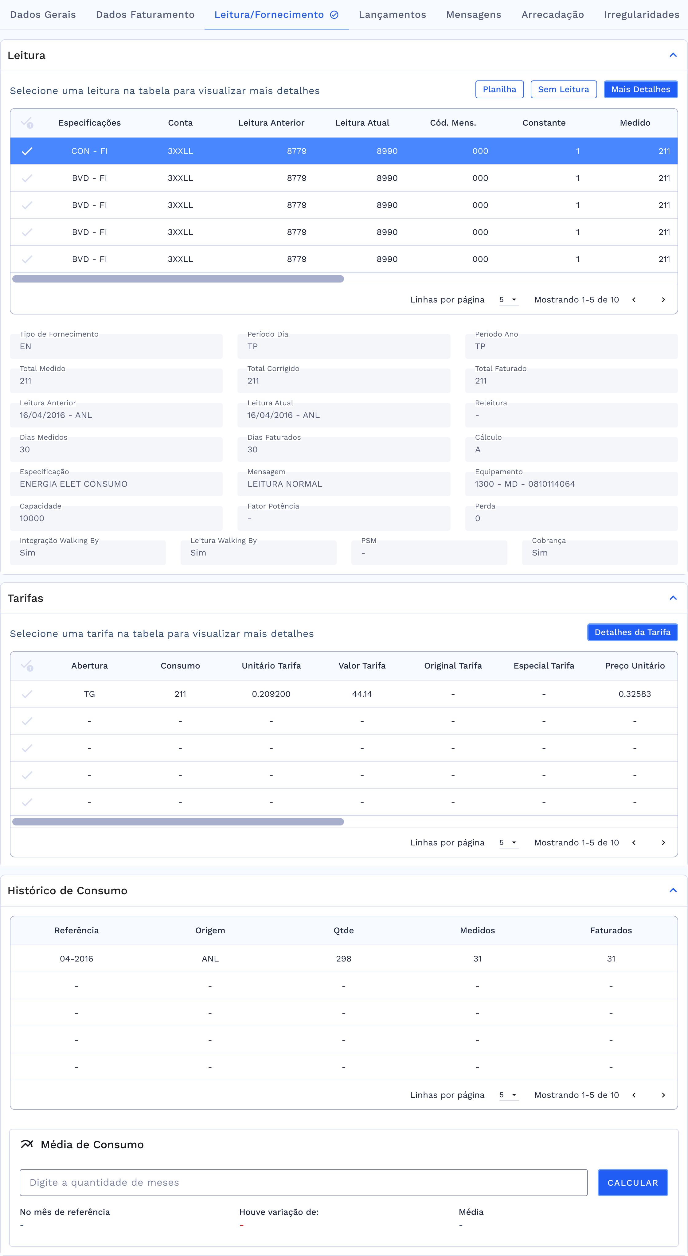Previous page arrow in Histórico de Consumo

(x=634, y=1095)
